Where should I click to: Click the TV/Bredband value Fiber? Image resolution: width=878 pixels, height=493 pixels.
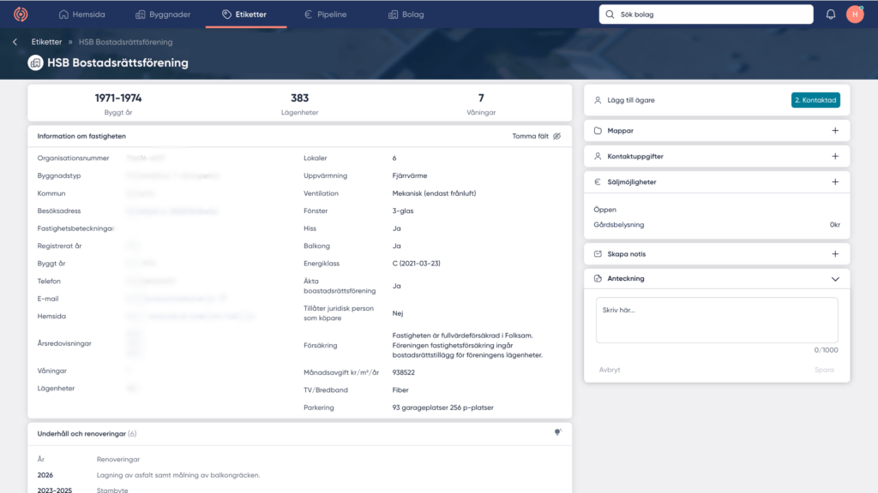tap(400, 390)
